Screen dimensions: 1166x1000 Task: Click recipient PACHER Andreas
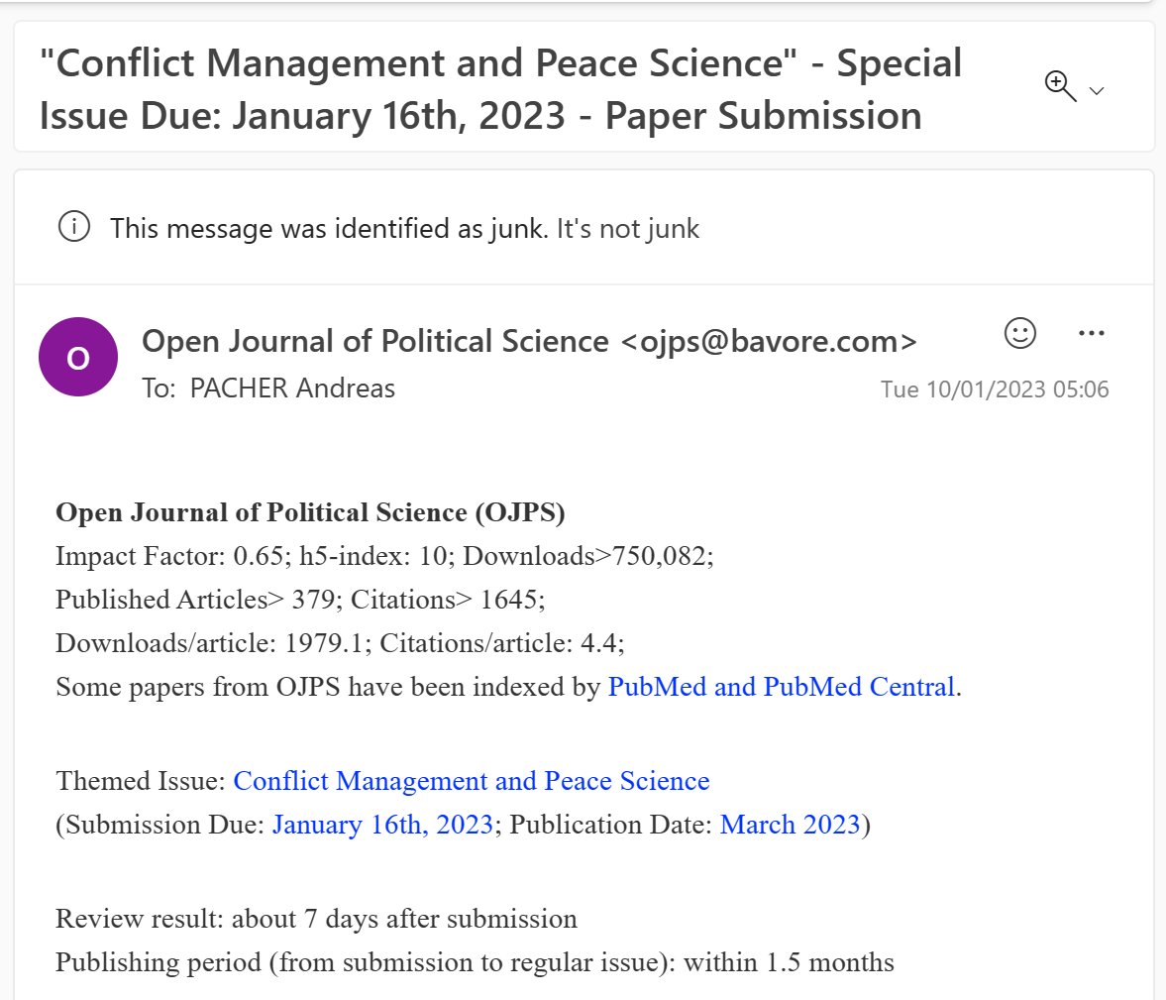point(292,389)
